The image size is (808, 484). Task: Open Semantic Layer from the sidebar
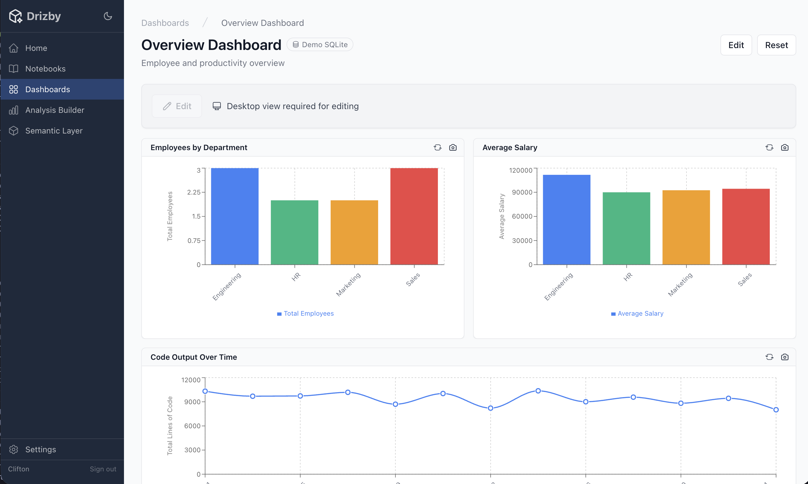[54, 130]
